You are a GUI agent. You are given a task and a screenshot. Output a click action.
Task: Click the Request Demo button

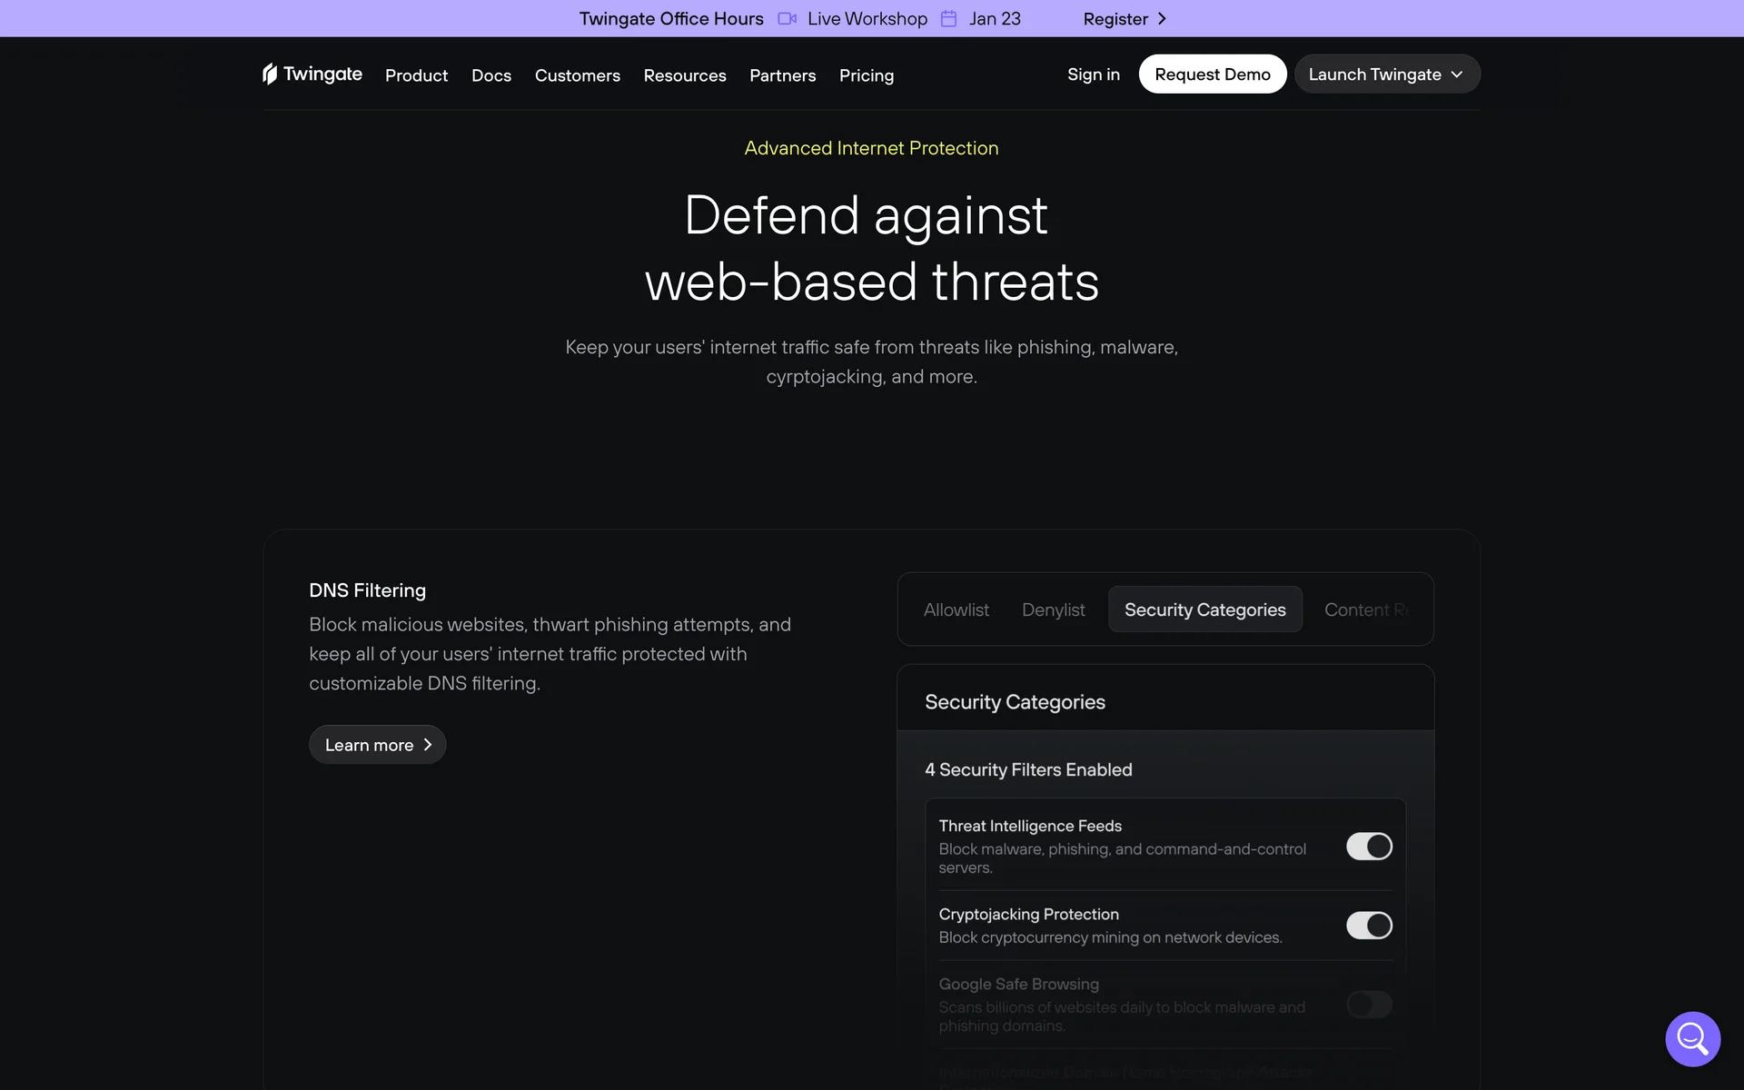pos(1212,74)
